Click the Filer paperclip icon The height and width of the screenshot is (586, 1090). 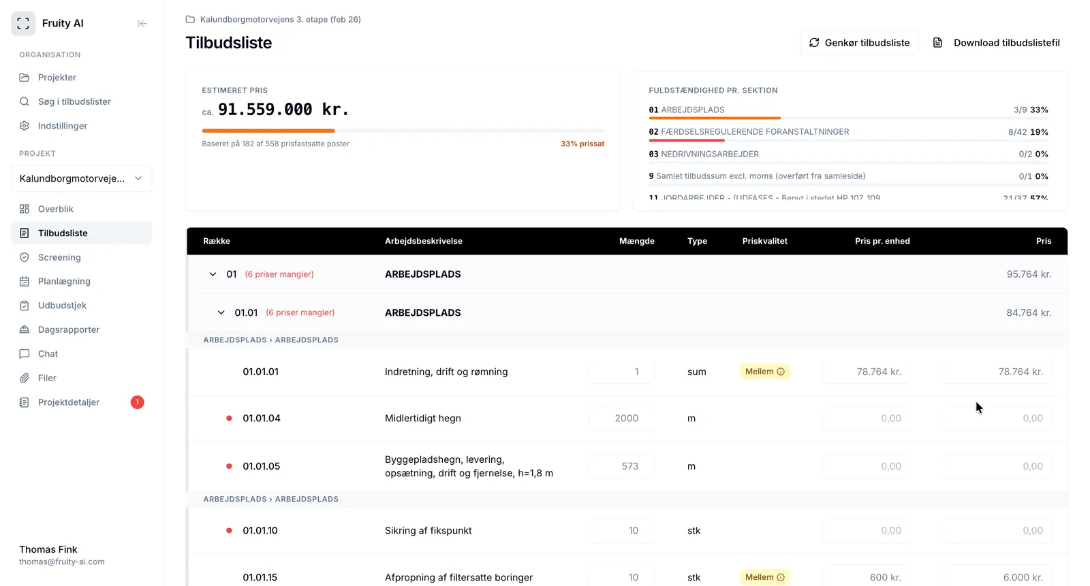tap(25, 378)
